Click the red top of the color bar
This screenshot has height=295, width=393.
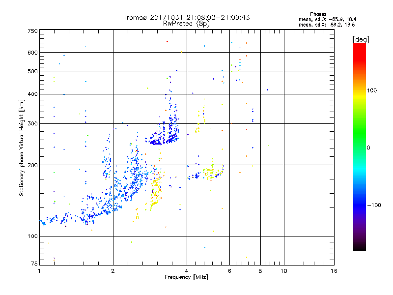click(360, 49)
